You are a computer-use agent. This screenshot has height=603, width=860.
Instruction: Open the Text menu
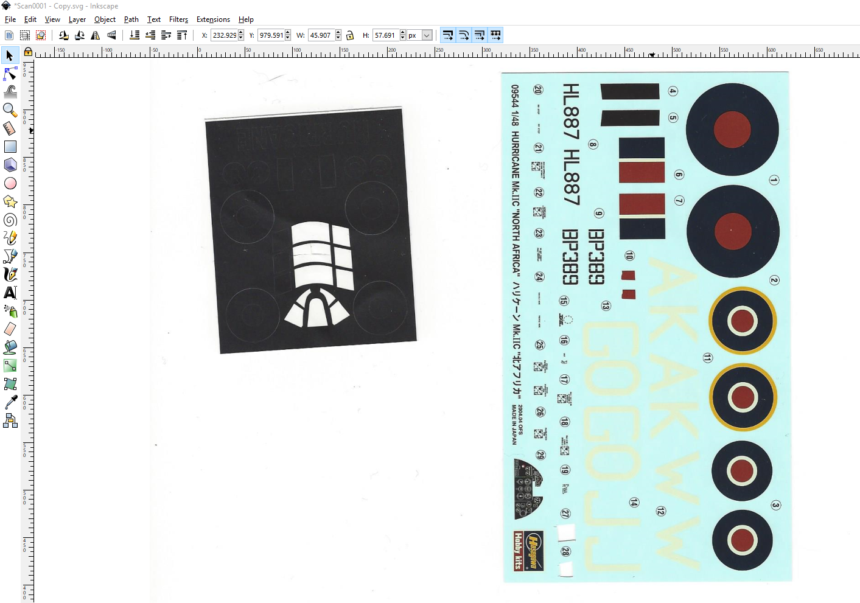point(154,19)
